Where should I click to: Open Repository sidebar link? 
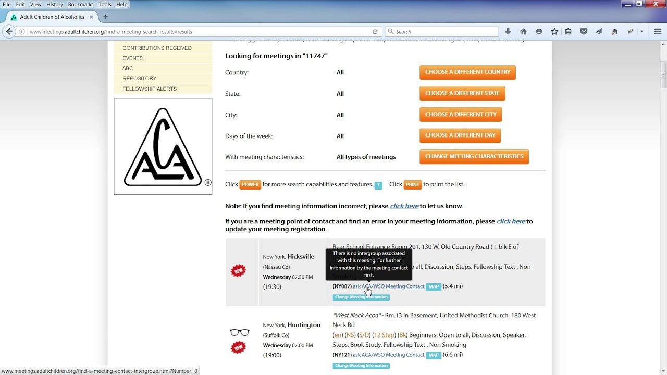tap(139, 79)
